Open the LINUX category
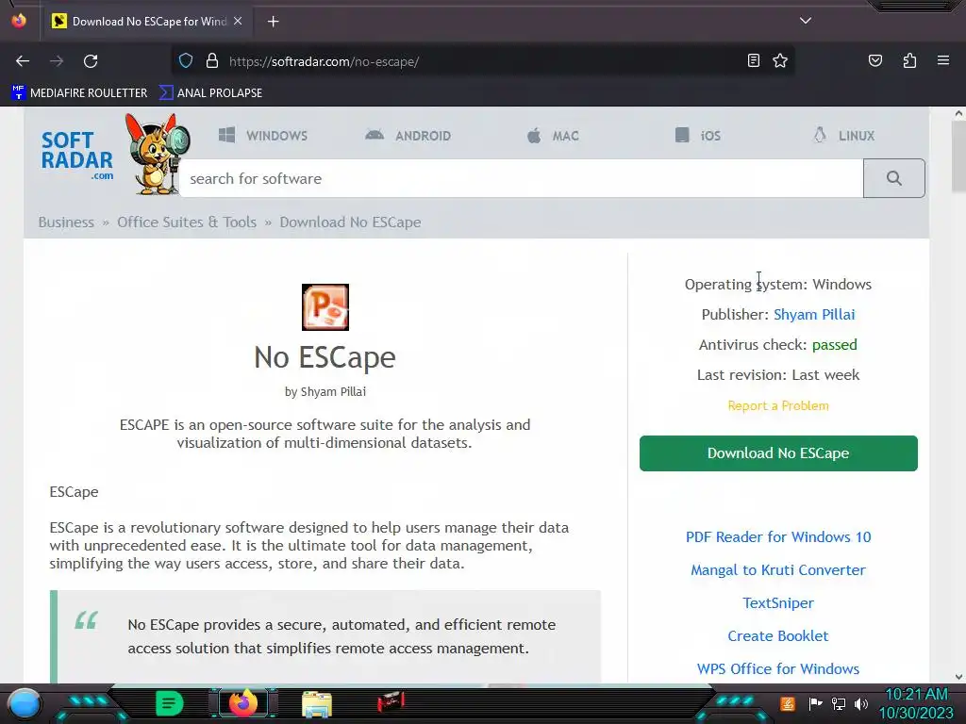The width and height of the screenshot is (966, 724). click(x=843, y=136)
